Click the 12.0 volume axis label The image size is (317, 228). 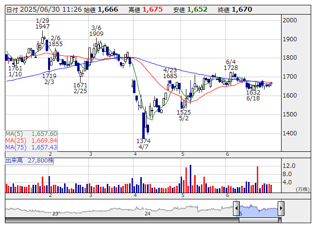[289, 166]
